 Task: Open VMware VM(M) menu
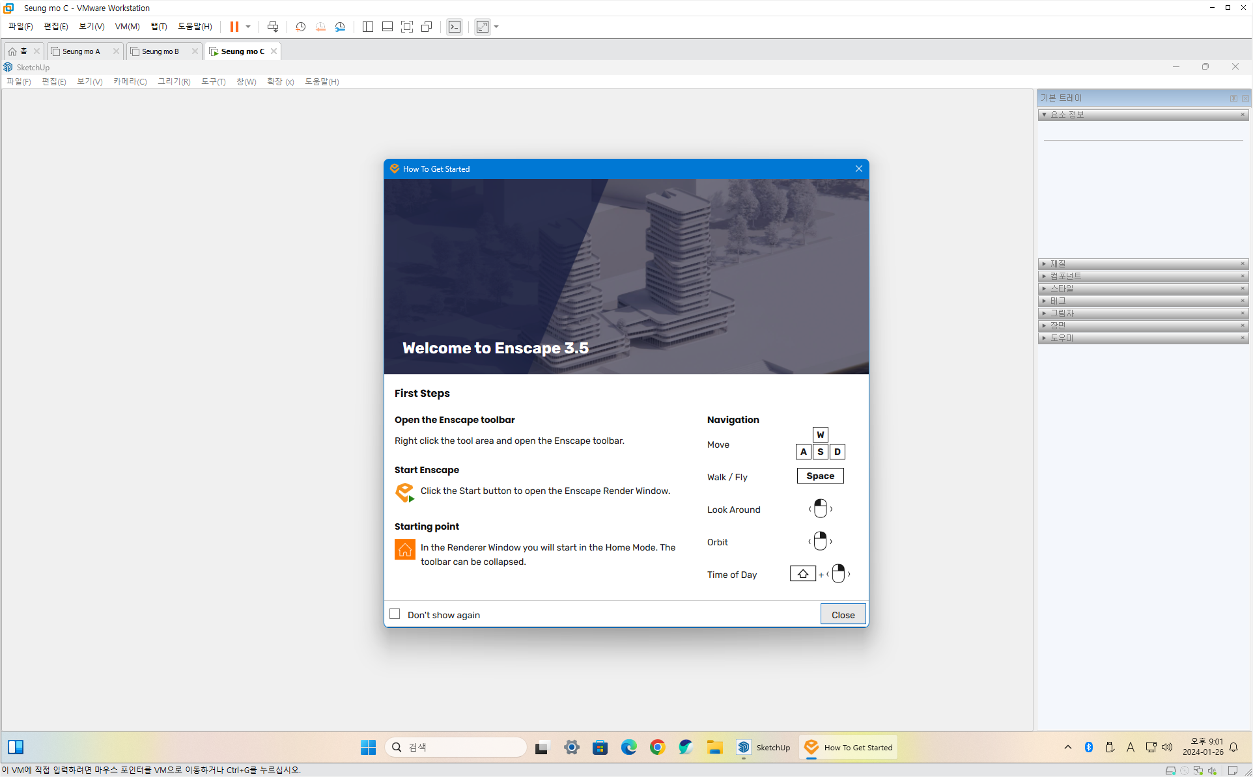point(127,27)
